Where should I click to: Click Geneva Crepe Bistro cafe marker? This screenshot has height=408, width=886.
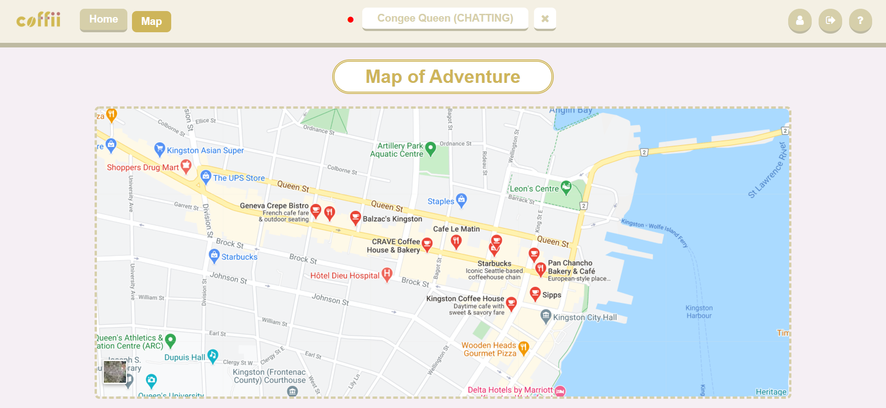pos(316,210)
